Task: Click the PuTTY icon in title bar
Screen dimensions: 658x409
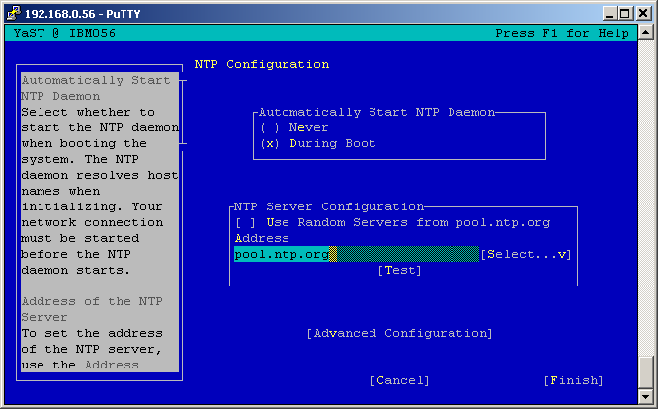Action: coord(13,13)
